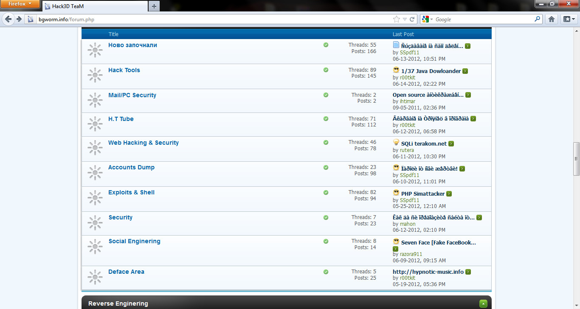The image size is (580, 309).
Task: Click the forum status icon beside Hack Tools
Action: pyautogui.click(x=95, y=75)
